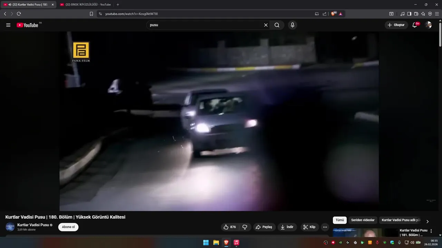
Task: Go to YouTube home via logo
Action: [27, 25]
